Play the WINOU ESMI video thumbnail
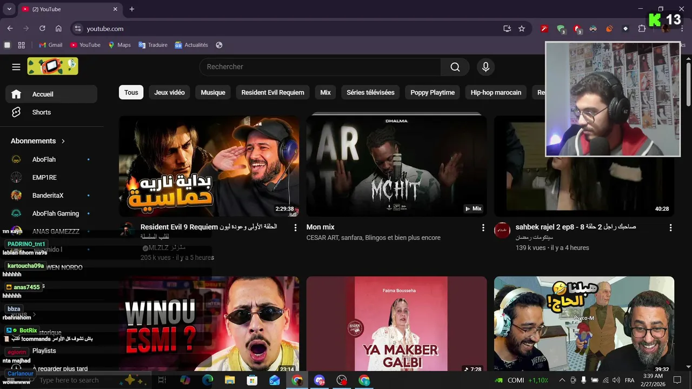This screenshot has width=692, height=389. (x=209, y=324)
